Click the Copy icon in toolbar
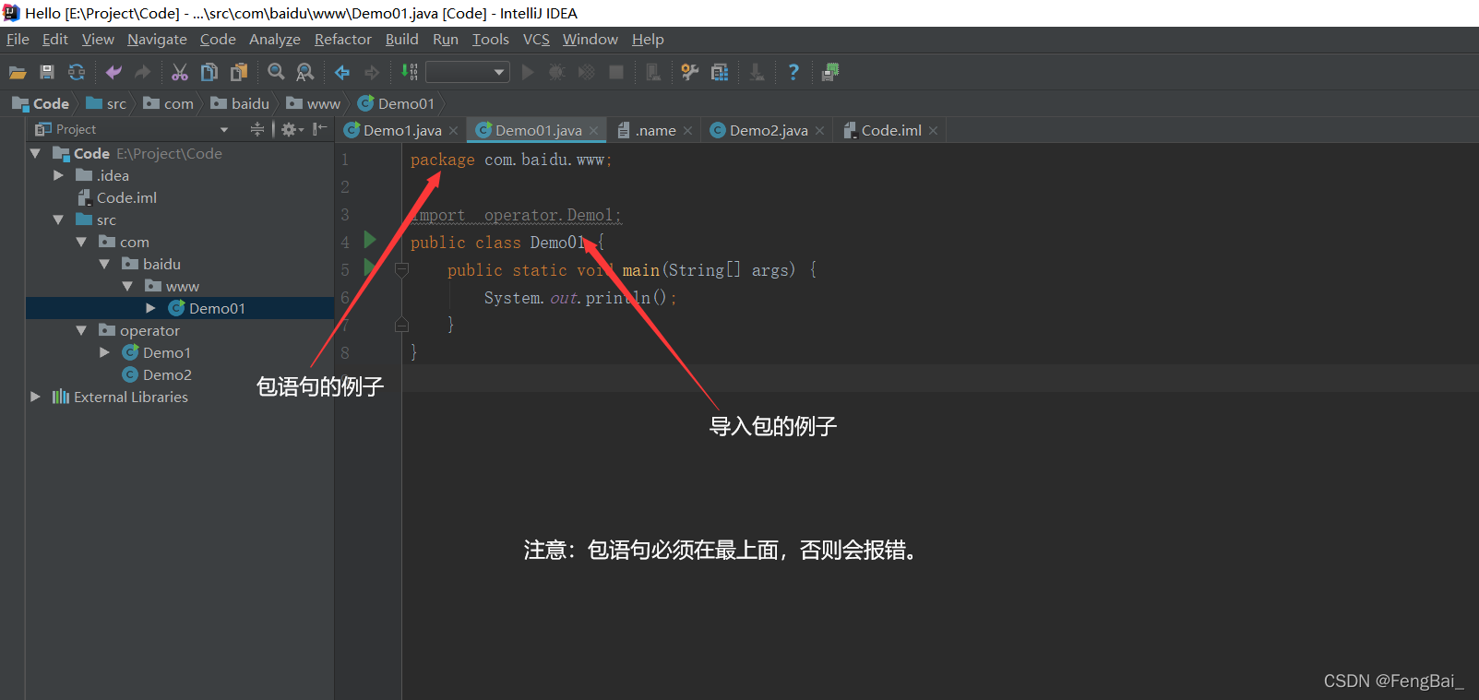The image size is (1479, 700). tap(209, 72)
